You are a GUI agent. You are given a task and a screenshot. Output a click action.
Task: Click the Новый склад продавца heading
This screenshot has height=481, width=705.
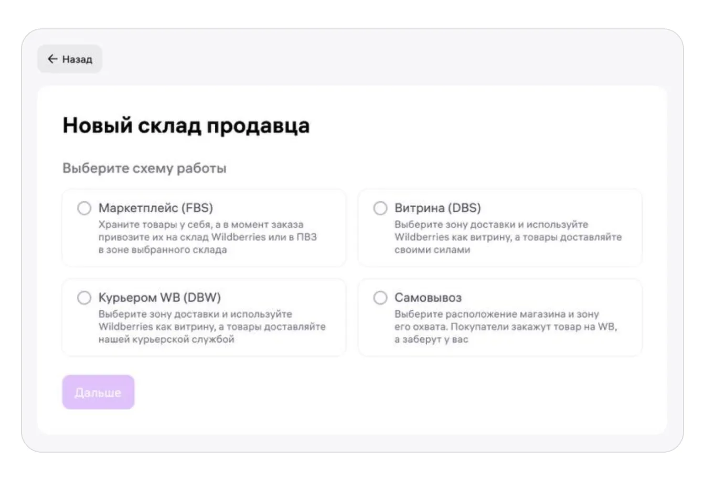pyautogui.click(x=186, y=126)
